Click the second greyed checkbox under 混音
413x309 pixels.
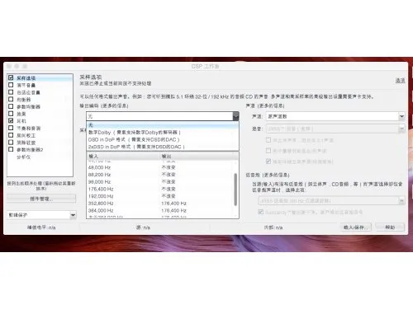268,151
